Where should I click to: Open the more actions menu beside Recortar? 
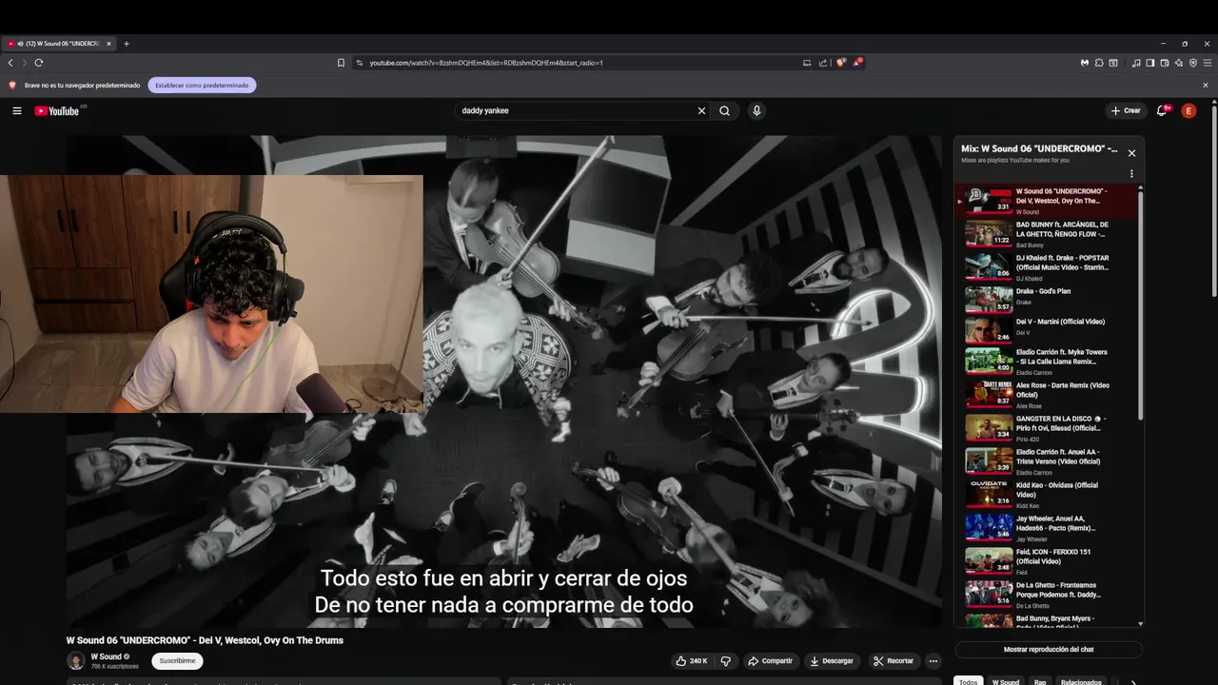click(933, 660)
